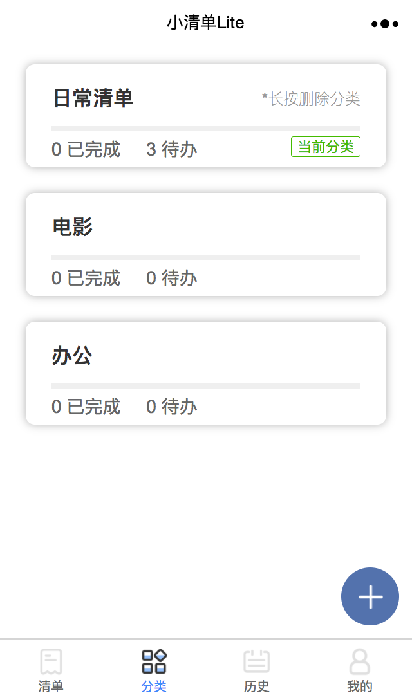The height and width of the screenshot is (700, 412).
Task: Click 0 待办 in the 电影 card
Action: point(172,278)
